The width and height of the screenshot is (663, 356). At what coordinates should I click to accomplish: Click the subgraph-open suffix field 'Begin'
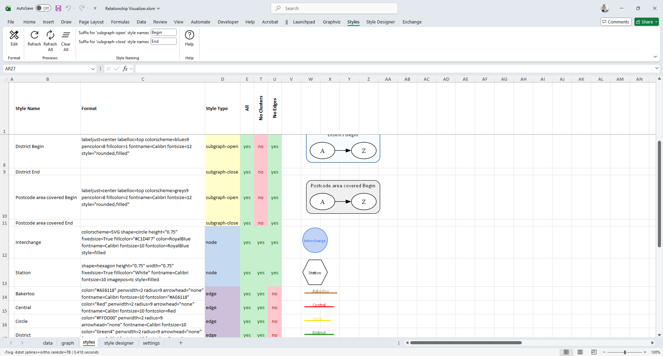pyautogui.click(x=164, y=32)
